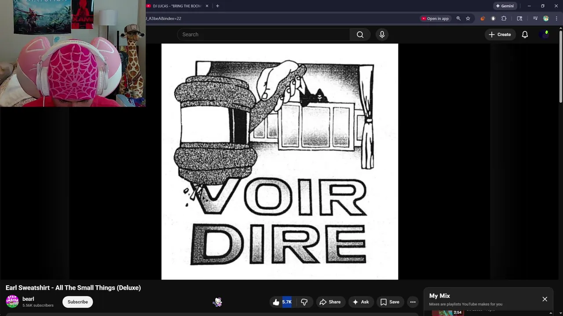Open the orange extension icon
This screenshot has width=563, height=316.
point(483,18)
